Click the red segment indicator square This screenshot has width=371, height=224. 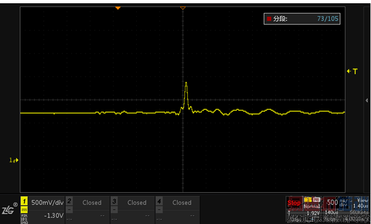coord(269,19)
